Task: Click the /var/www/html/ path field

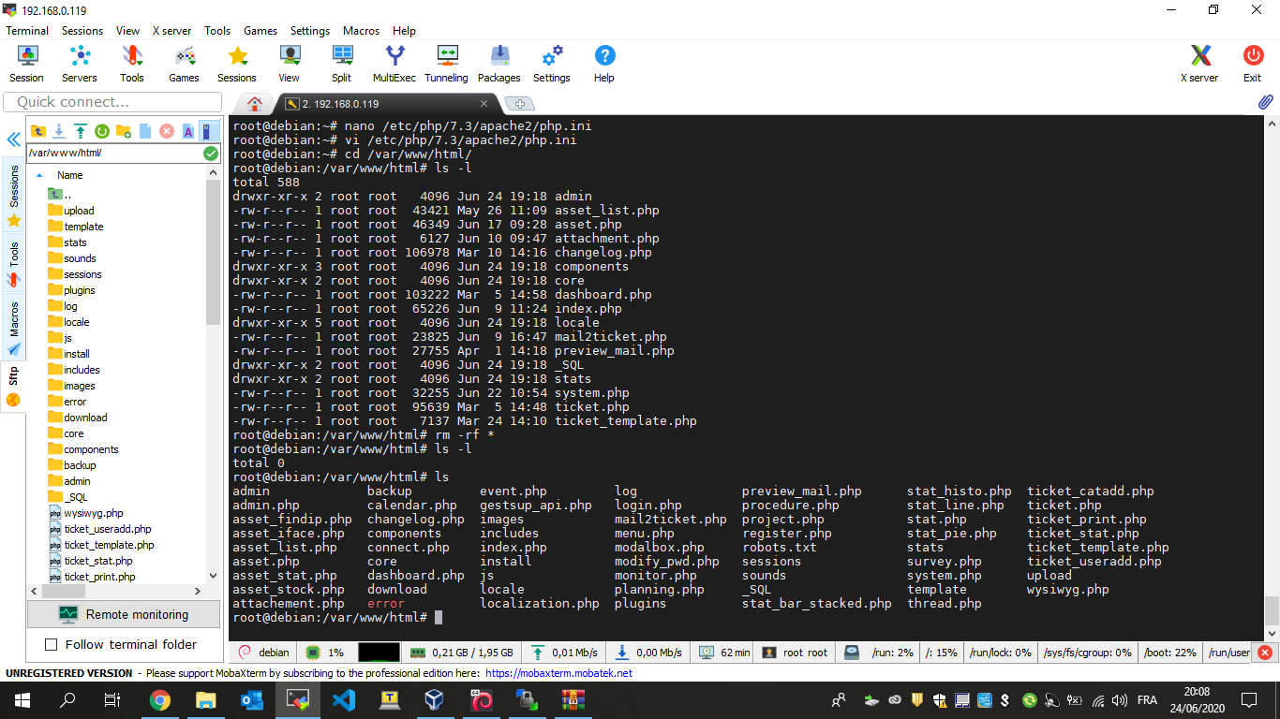Action: pos(113,153)
